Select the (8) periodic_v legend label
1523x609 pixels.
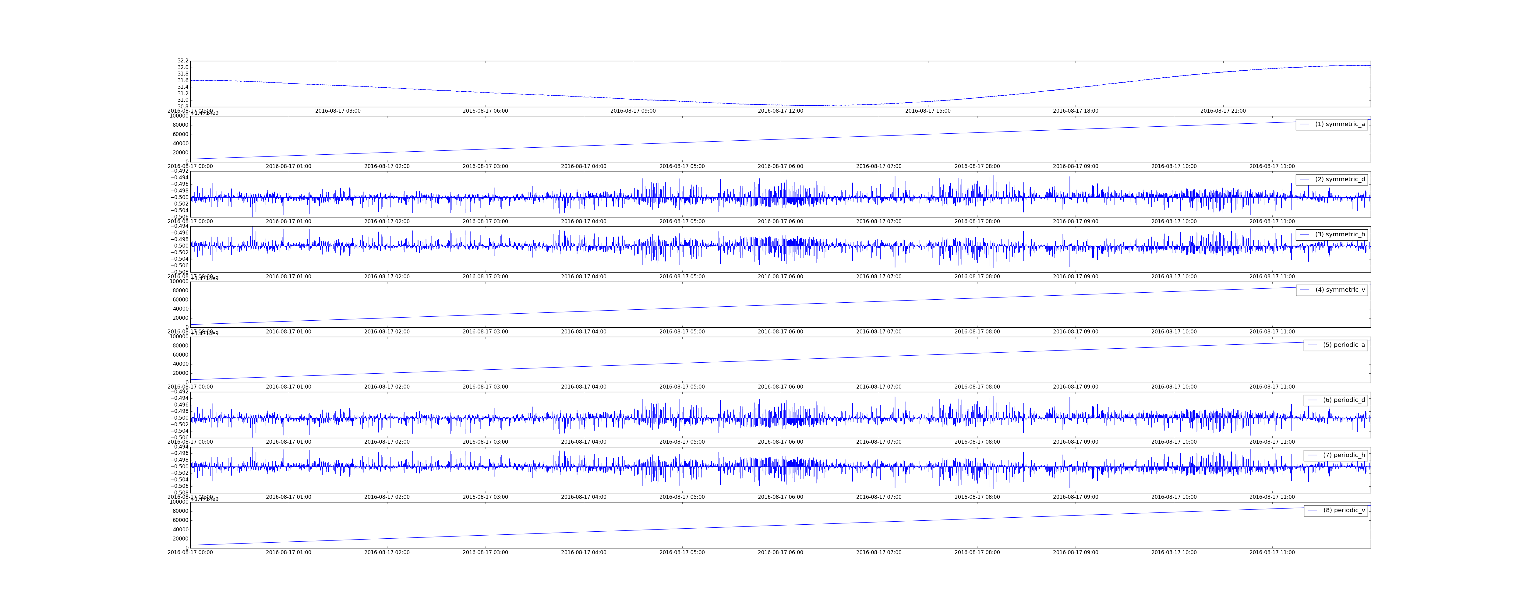(1344, 510)
